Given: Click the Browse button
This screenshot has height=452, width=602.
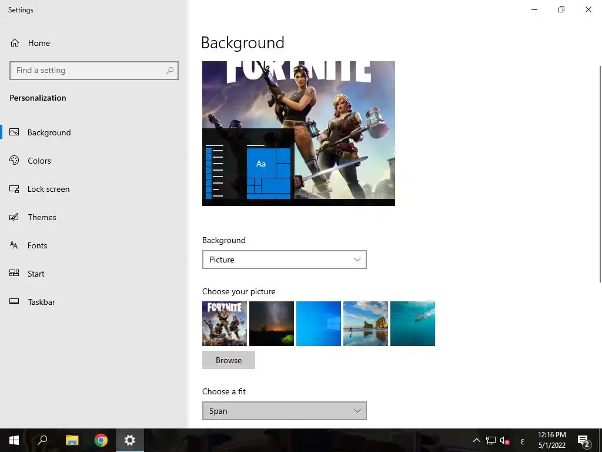Looking at the screenshot, I should [x=229, y=360].
